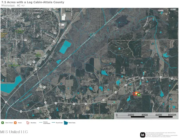The image size is (179, 138).
Task: Click the "NATCHEZ TRACE PKWY" road label
Action: point(63,35)
